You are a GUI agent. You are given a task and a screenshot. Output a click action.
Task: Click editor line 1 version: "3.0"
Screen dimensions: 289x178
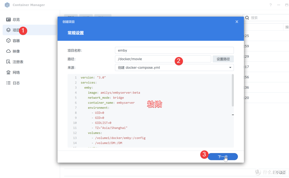click(x=93, y=77)
